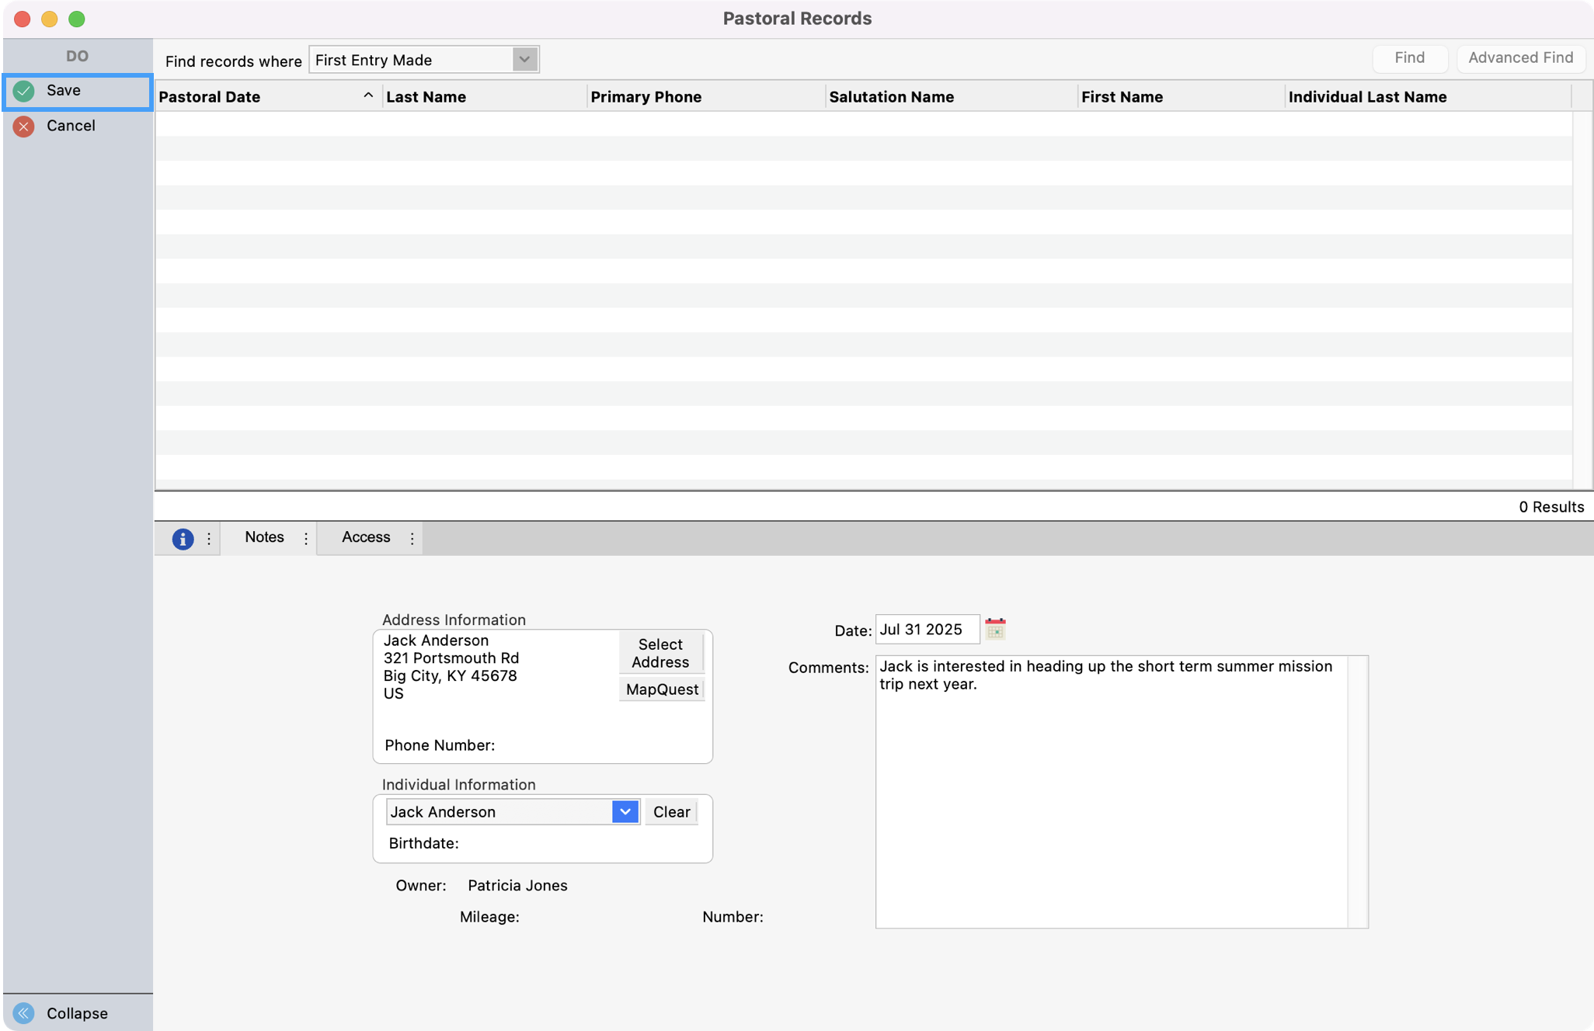Open the options dots next to the Access tab
The width and height of the screenshot is (1594, 1031).
pos(412,537)
